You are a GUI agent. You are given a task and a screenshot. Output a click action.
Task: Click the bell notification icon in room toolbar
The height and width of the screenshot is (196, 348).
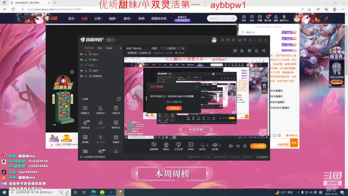(x=256, y=51)
